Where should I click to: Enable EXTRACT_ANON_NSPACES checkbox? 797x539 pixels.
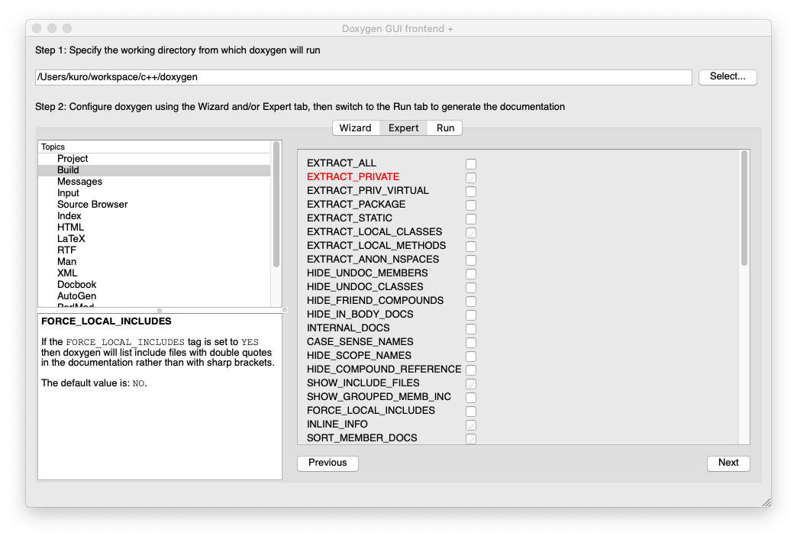(471, 260)
